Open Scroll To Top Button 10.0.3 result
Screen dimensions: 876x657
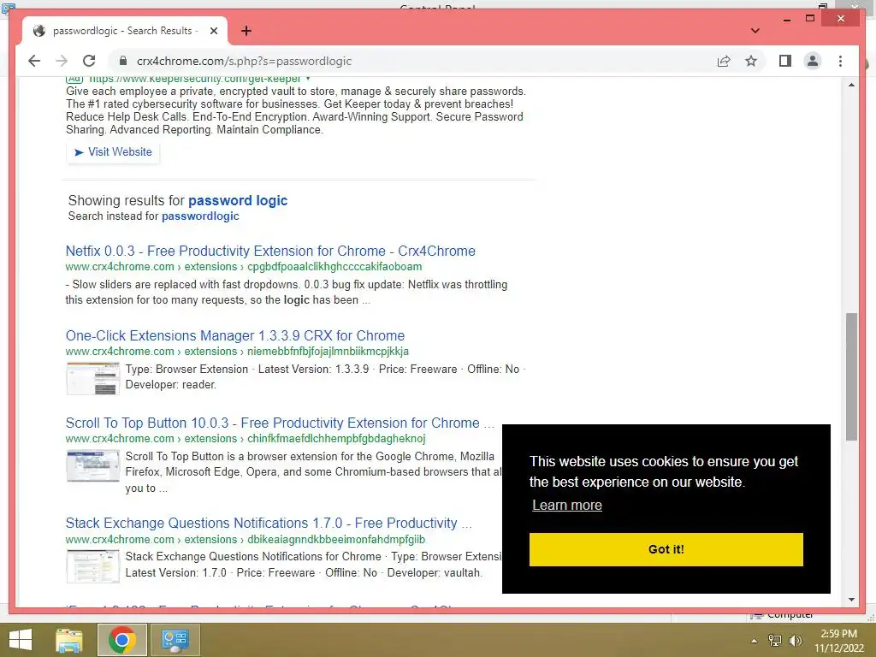[280, 423]
